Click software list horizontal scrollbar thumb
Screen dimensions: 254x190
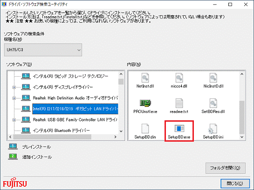pos(52,137)
